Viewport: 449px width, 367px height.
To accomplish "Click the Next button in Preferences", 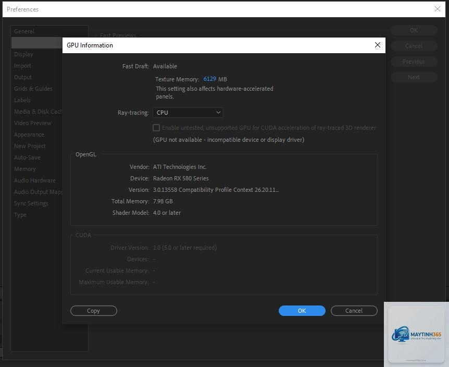I will tap(414, 77).
